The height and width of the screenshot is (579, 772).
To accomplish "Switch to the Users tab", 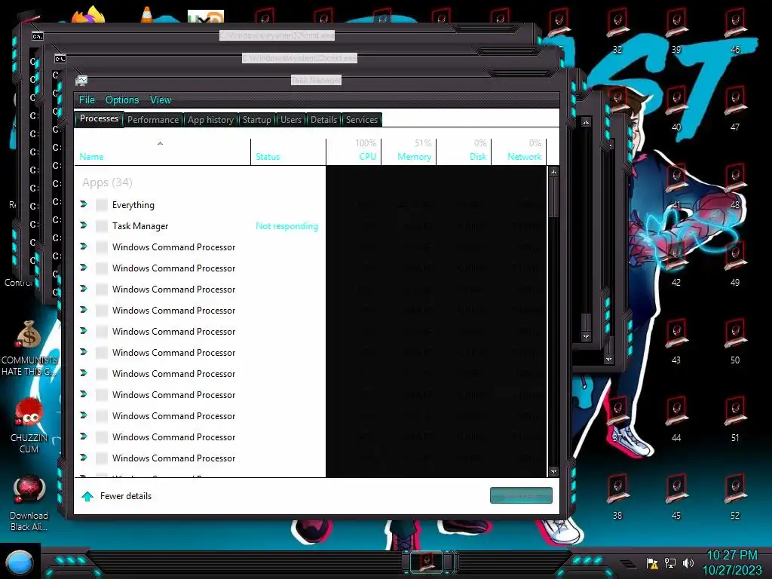I will 291,120.
